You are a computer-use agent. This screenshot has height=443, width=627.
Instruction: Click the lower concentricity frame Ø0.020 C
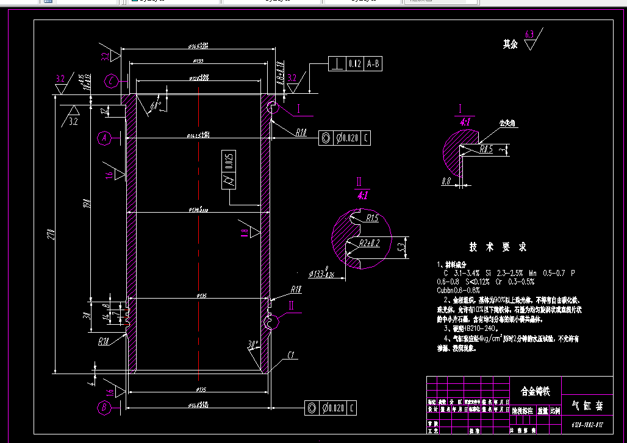[x=331, y=408]
